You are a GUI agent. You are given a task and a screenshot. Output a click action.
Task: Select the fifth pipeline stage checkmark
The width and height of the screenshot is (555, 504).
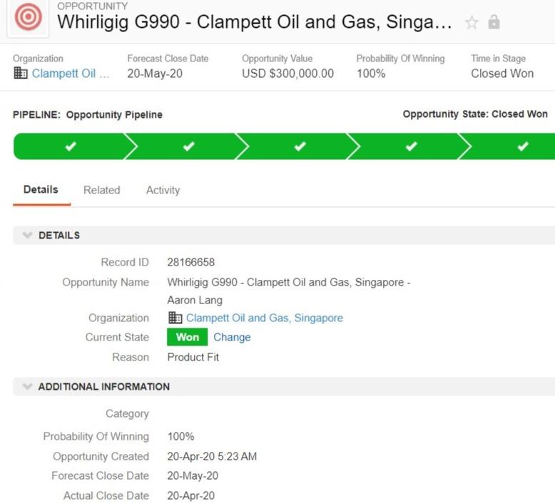tap(523, 146)
